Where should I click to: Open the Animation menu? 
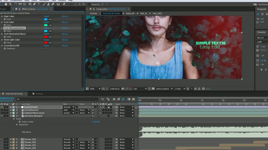pyautogui.click(x=44, y=1)
